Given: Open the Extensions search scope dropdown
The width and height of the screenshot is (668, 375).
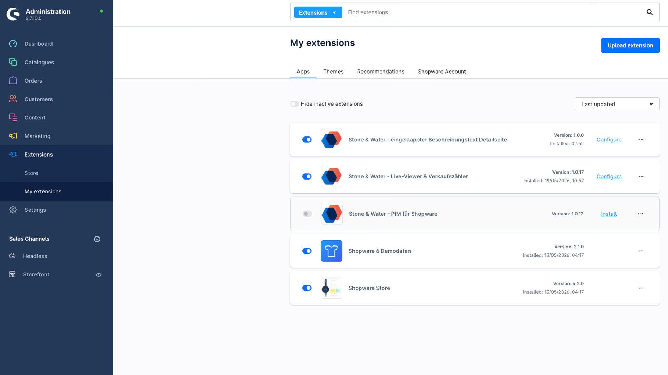Looking at the screenshot, I should 318,12.
